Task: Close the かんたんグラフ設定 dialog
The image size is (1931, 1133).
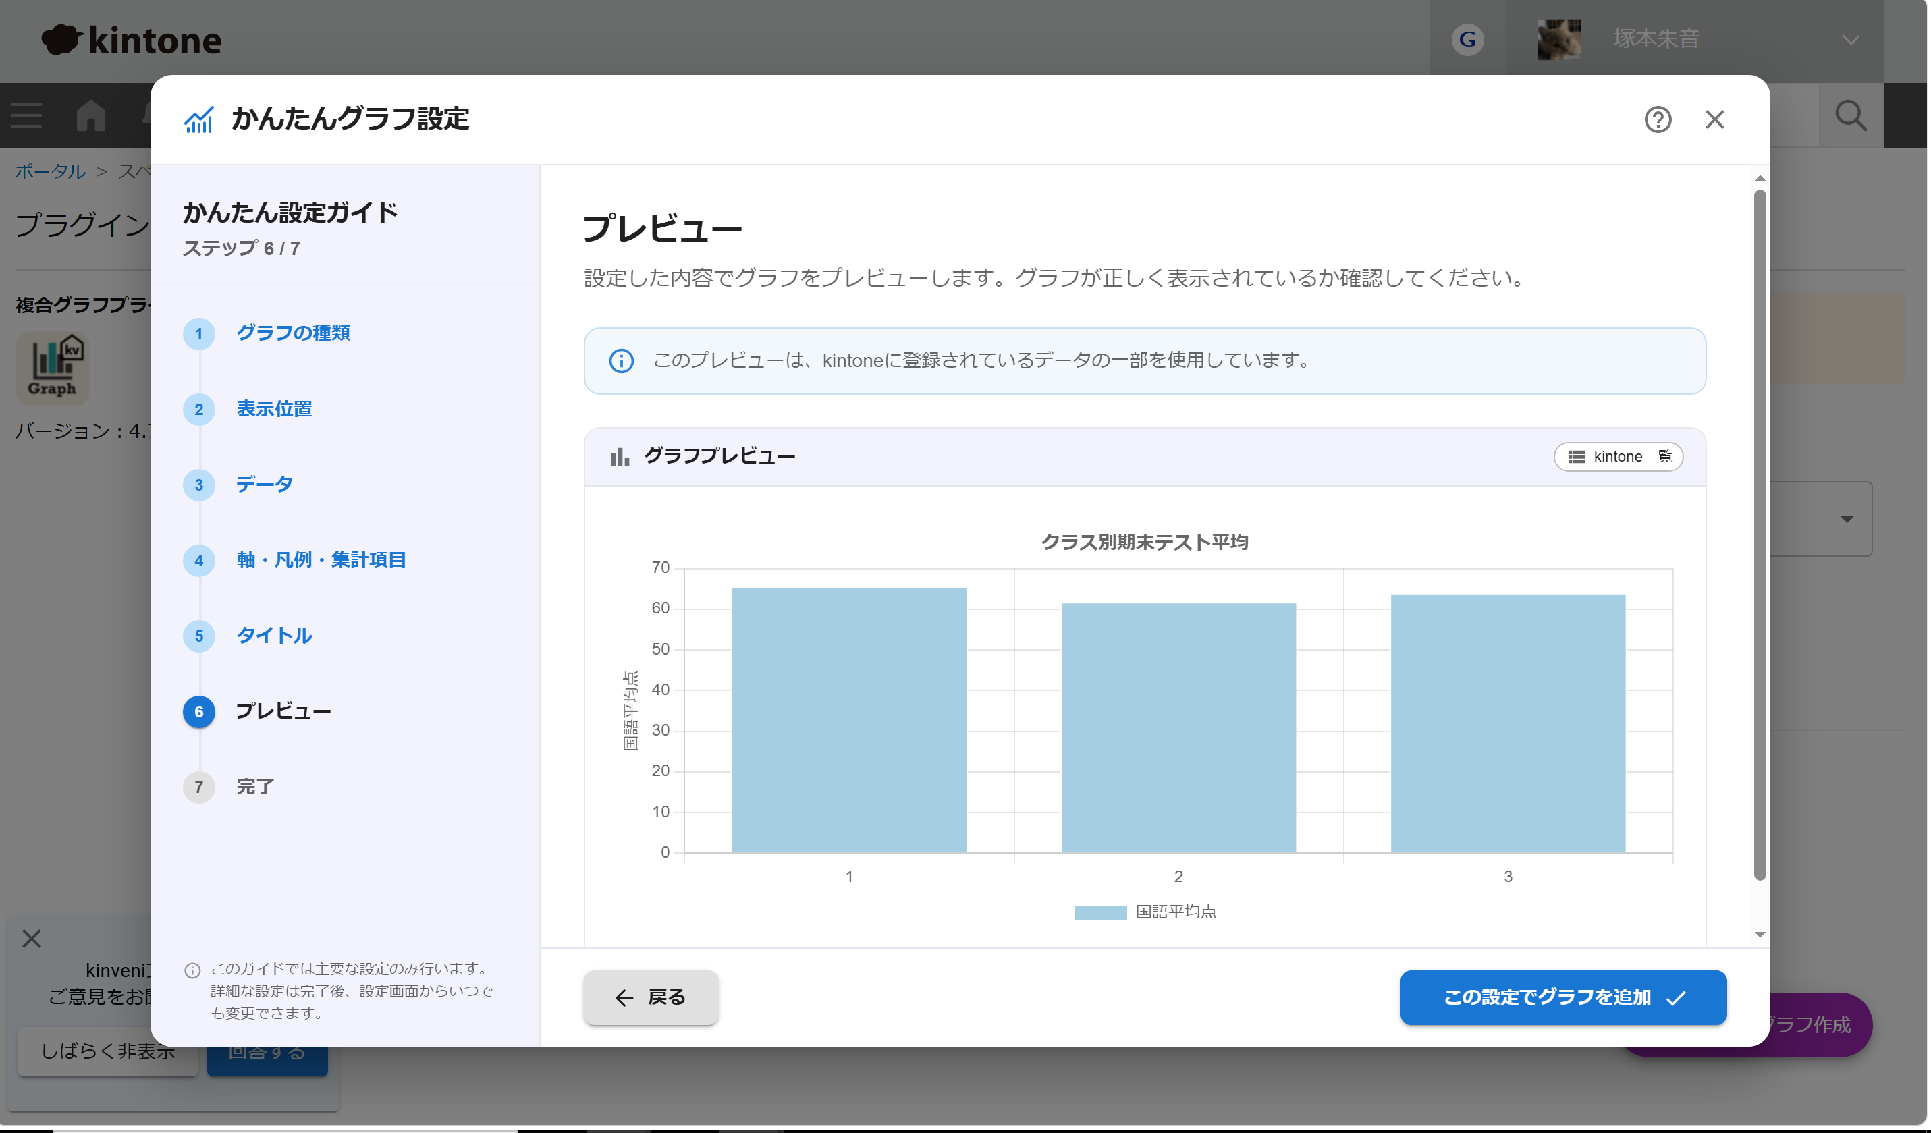Action: pyautogui.click(x=1714, y=119)
